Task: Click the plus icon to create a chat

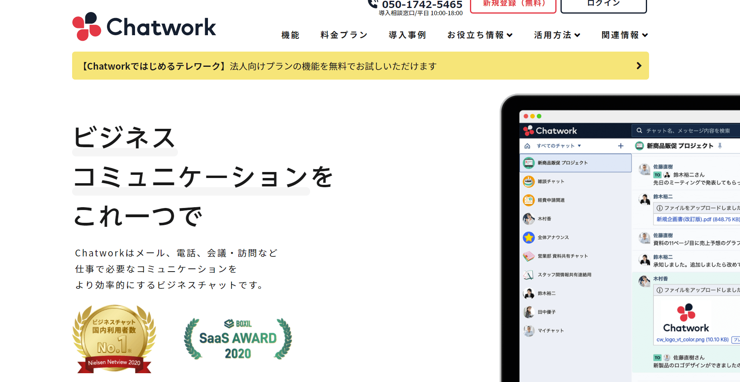Action: tap(621, 146)
